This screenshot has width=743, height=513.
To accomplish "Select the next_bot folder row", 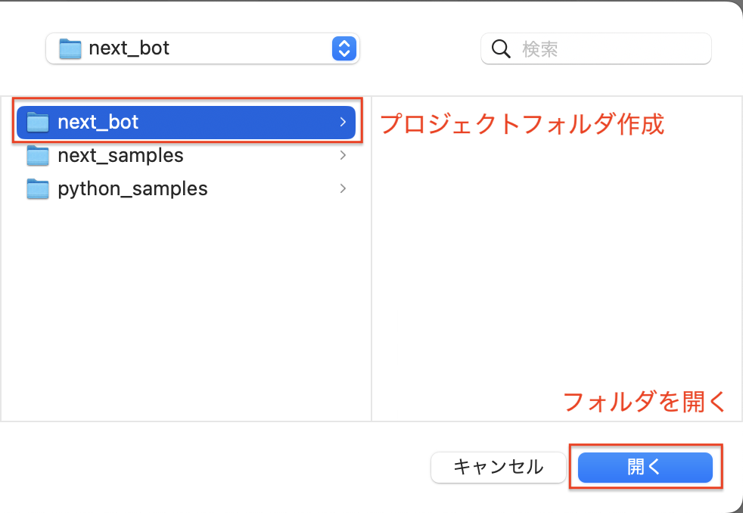I will (186, 123).
